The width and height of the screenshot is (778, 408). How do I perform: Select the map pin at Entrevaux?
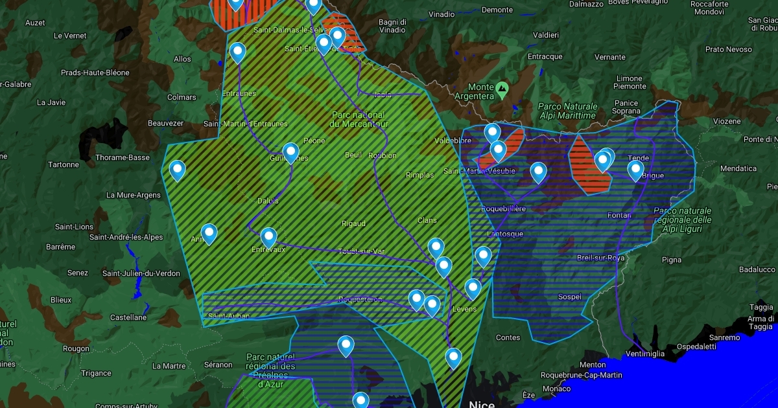click(268, 238)
